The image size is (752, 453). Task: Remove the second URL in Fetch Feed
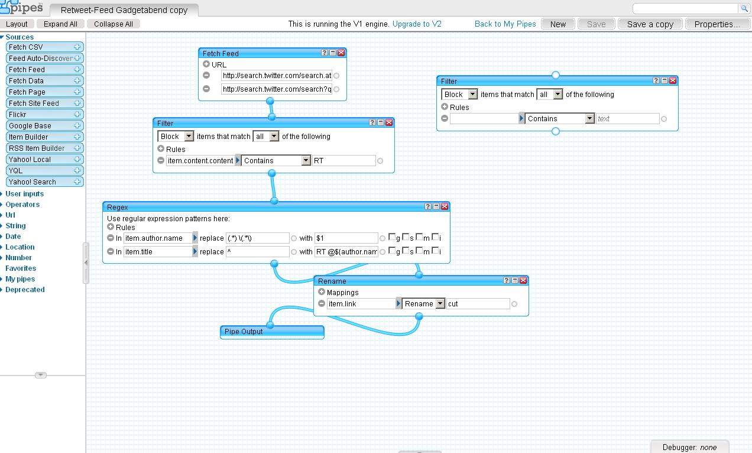[206, 89]
